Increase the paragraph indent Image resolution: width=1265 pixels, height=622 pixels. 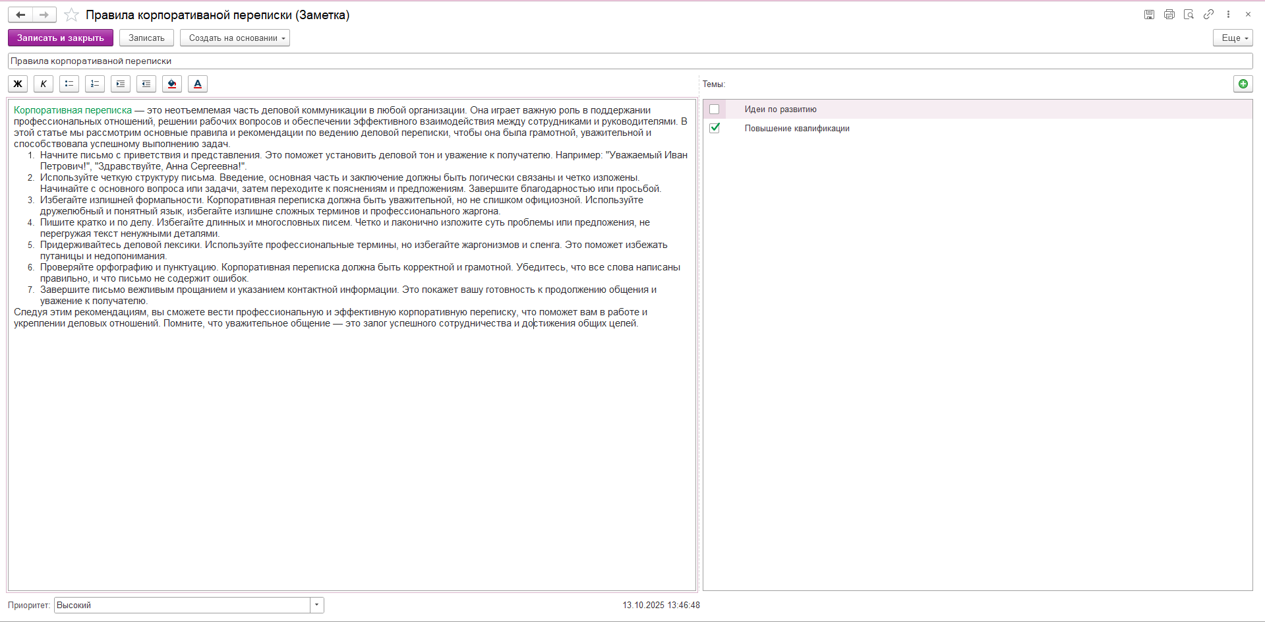[121, 84]
